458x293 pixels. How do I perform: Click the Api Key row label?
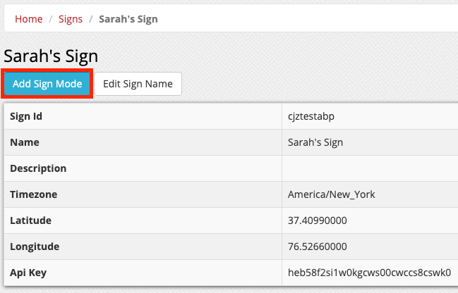pyautogui.click(x=28, y=273)
